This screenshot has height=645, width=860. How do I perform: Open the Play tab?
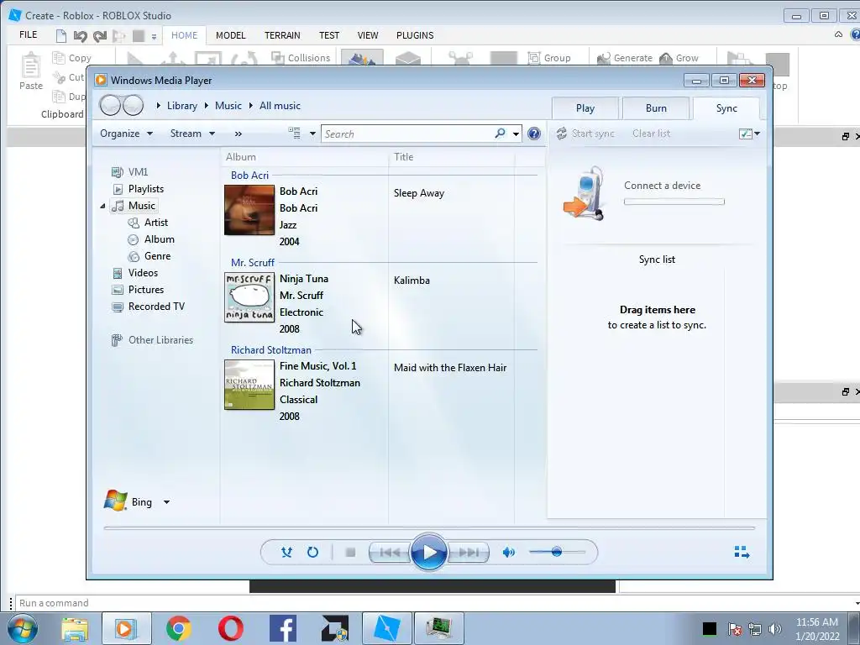coord(585,108)
